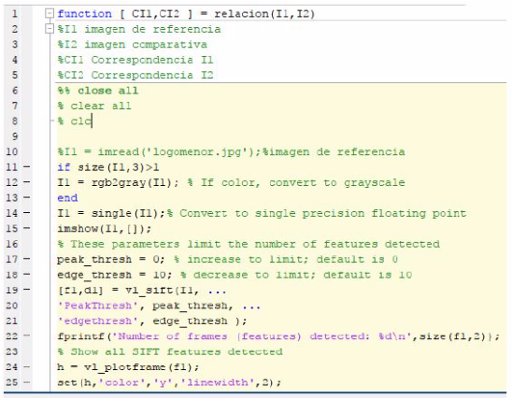Set breakpoint at dash on line 17
The image size is (512, 399).
point(27,259)
